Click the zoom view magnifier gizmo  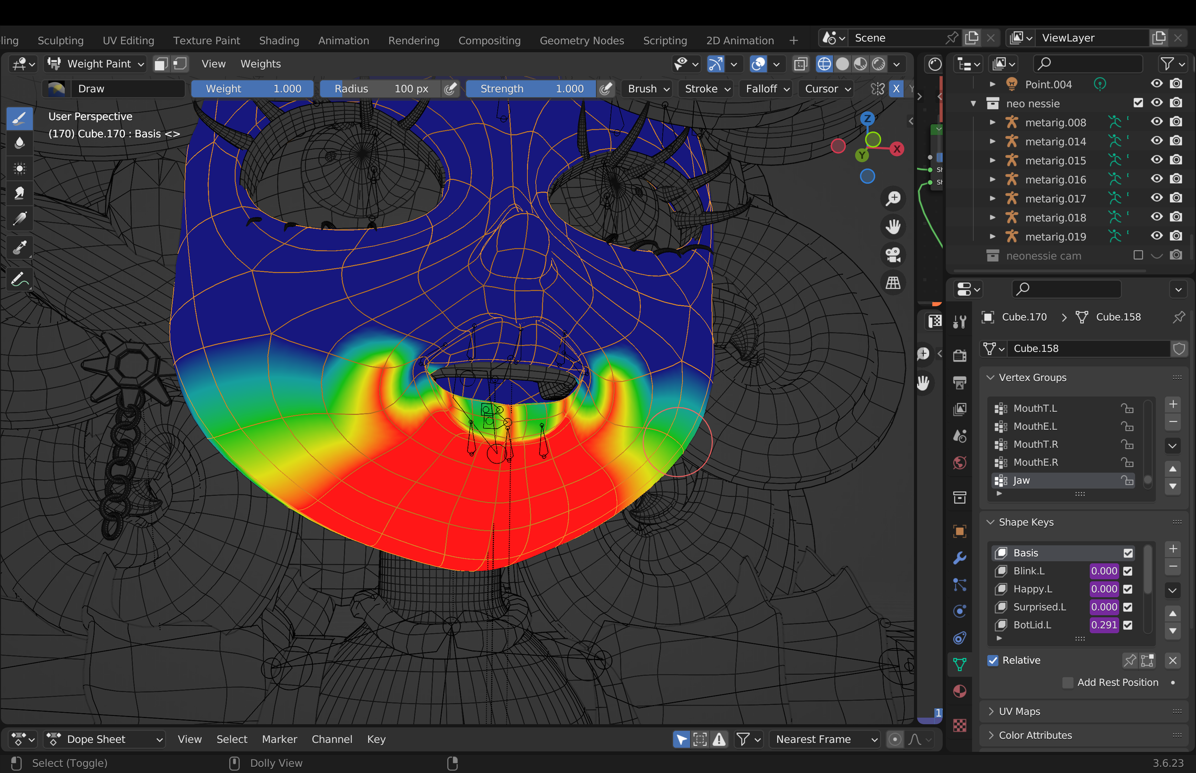coord(893,198)
